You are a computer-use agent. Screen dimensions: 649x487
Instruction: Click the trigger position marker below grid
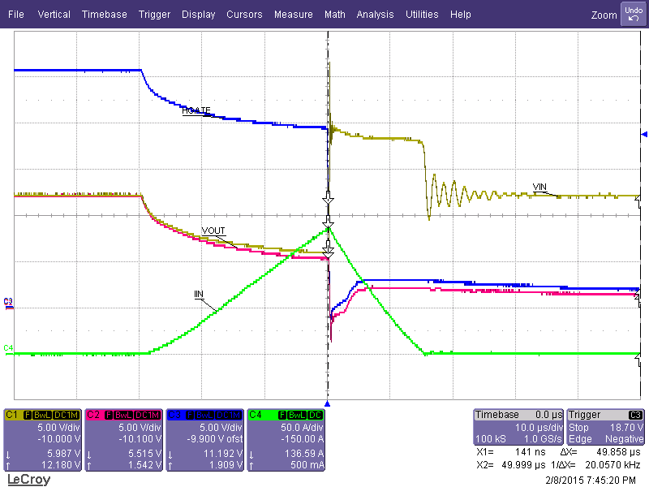[x=328, y=403]
